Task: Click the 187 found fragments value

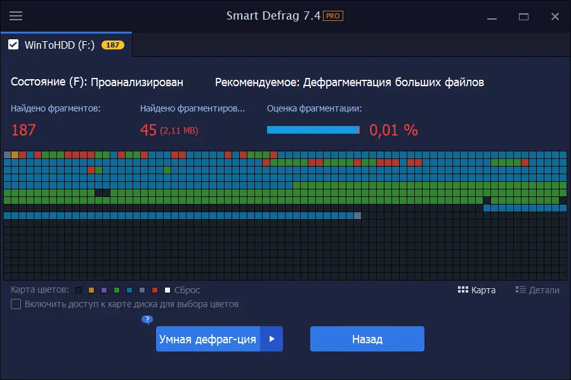Action: click(x=23, y=130)
